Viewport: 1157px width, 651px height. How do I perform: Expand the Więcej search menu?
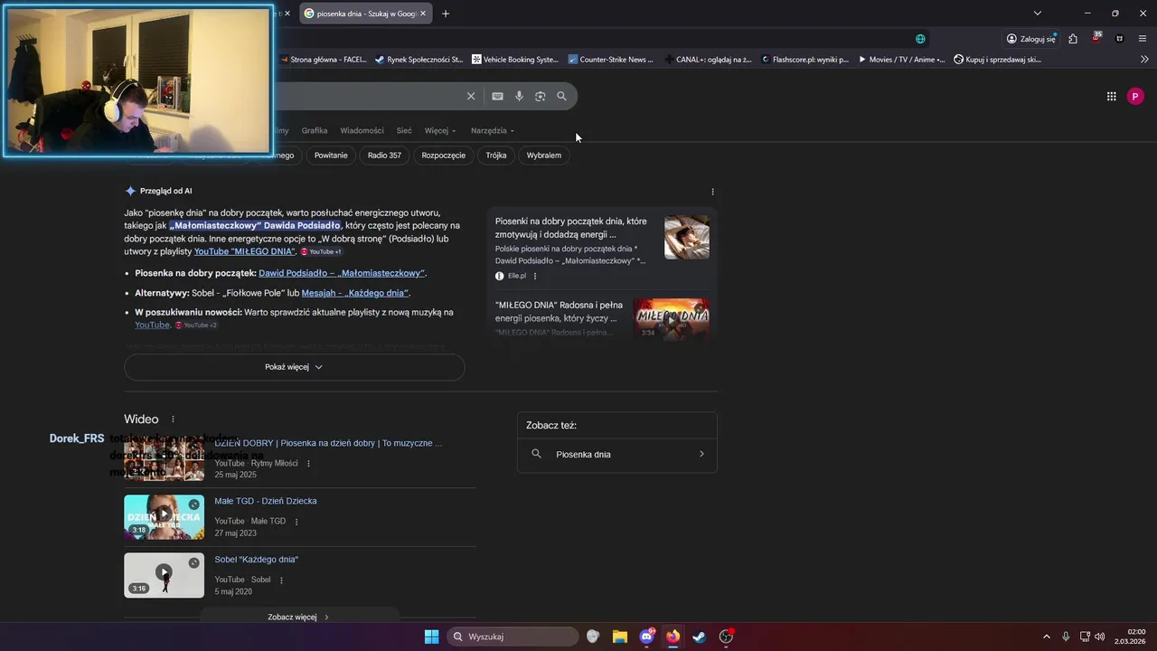[440, 130]
